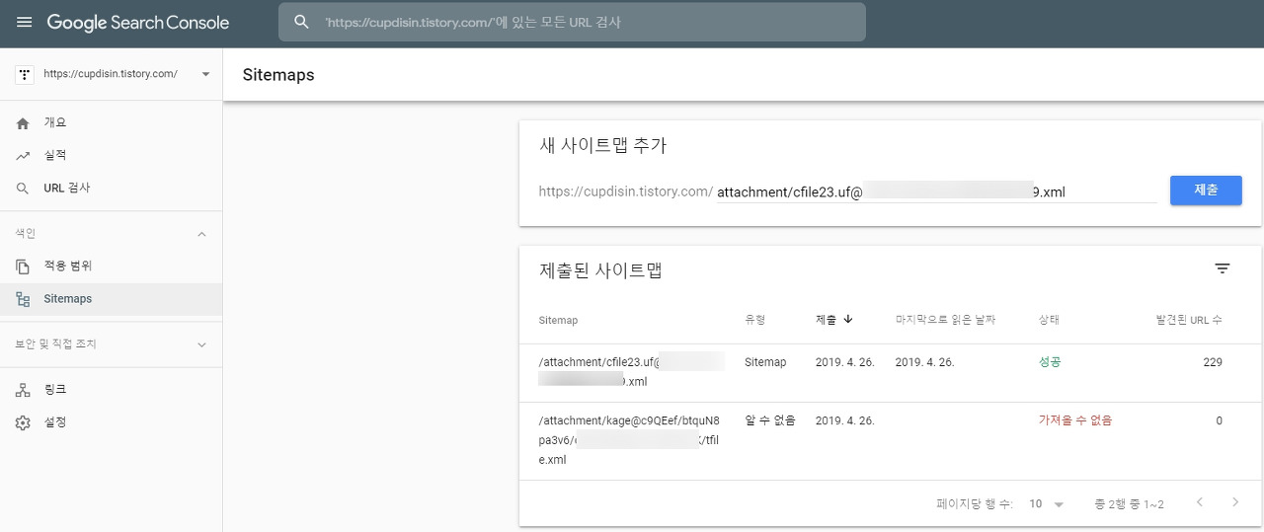Click the 알 수 없음 type cell
This screenshot has height=532, width=1264.
pyautogui.click(x=769, y=420)
